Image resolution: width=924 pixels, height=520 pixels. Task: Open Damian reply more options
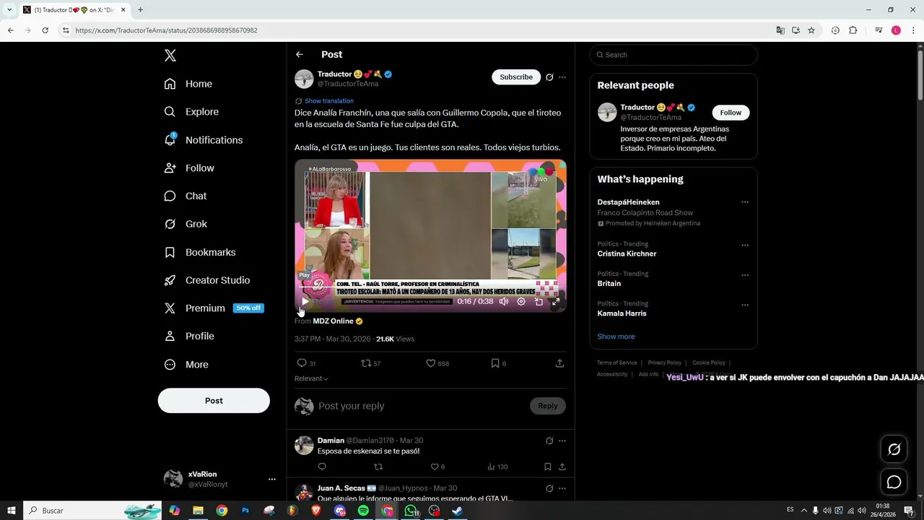pyautogui.click(x=562, y=441)
